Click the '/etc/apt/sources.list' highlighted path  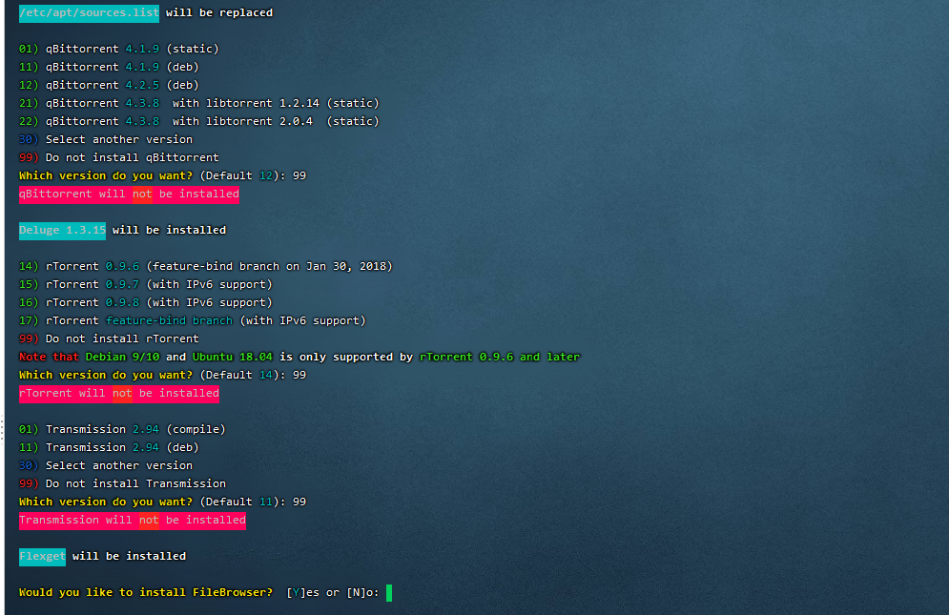coord(89,12)
